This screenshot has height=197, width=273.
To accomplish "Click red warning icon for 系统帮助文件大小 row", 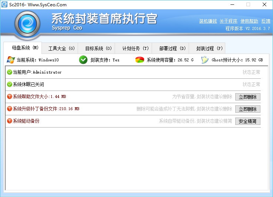I will [10, 96].
